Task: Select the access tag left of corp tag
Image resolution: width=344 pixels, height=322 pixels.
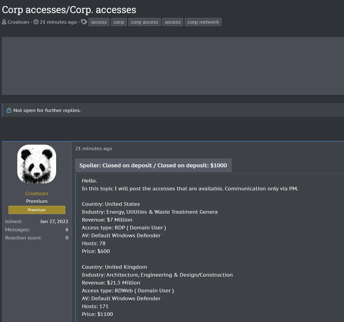Action: pyautogui.click(x=99, y=22)
